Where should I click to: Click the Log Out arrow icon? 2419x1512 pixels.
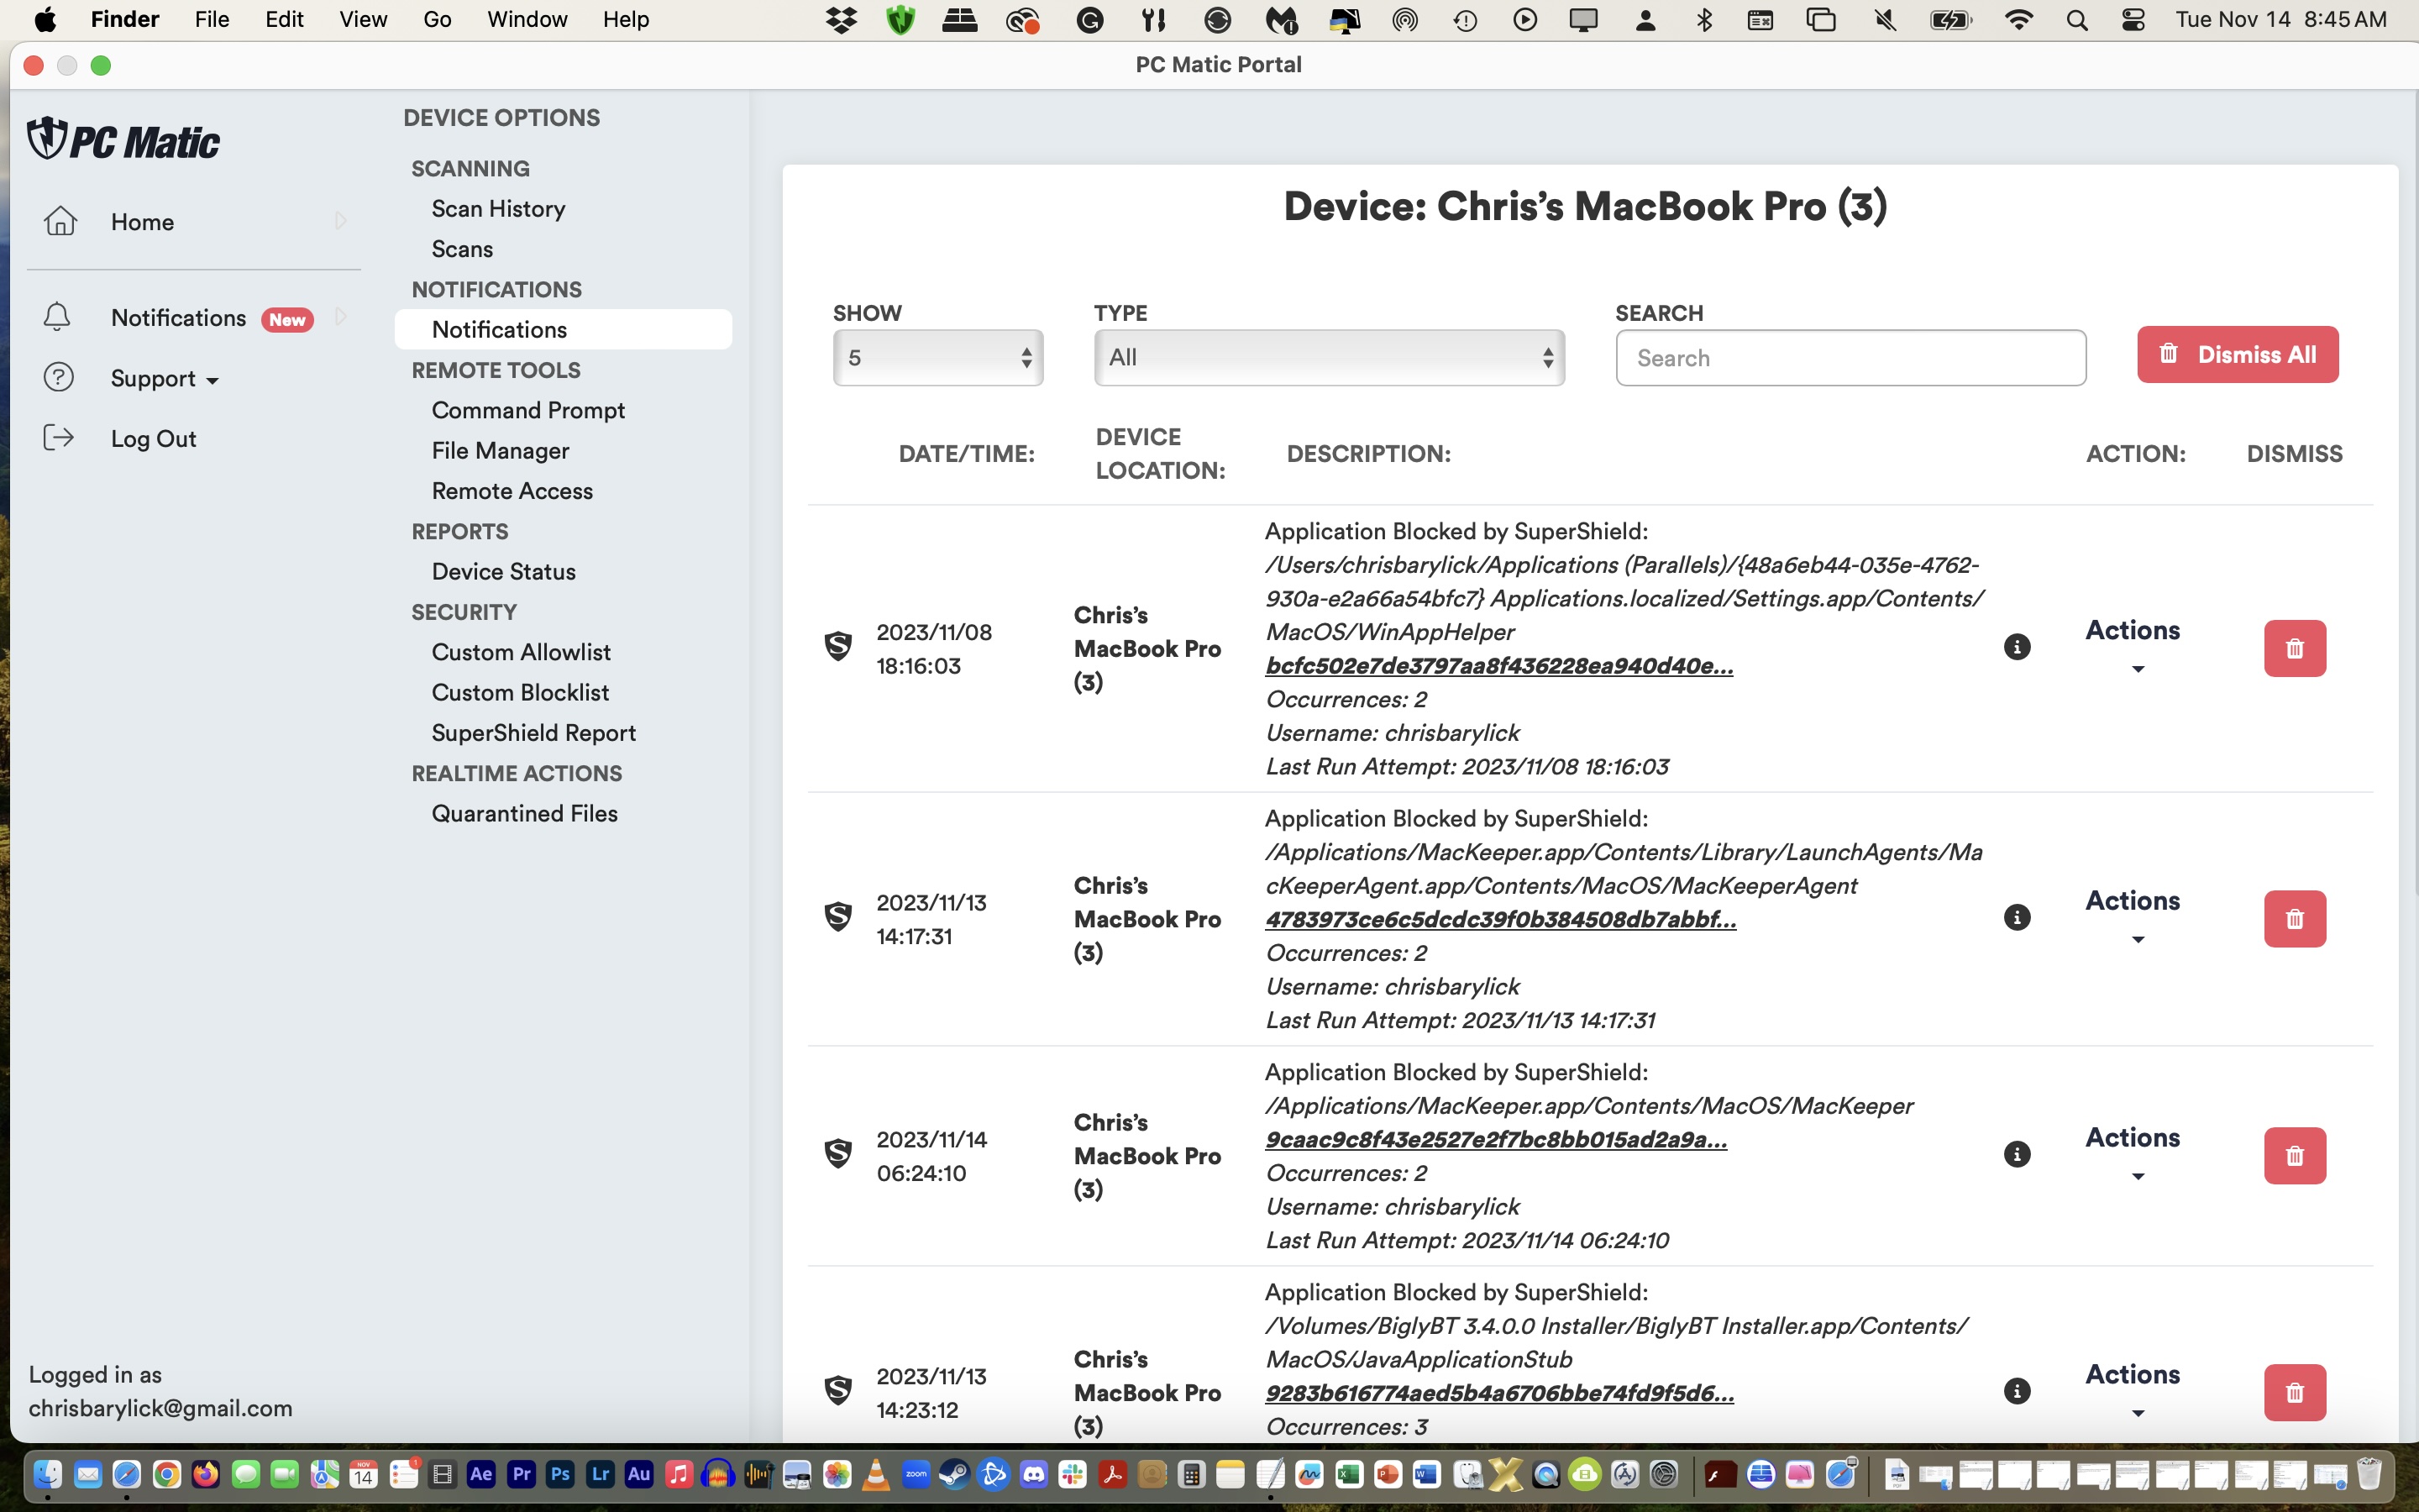coord(59,437)
